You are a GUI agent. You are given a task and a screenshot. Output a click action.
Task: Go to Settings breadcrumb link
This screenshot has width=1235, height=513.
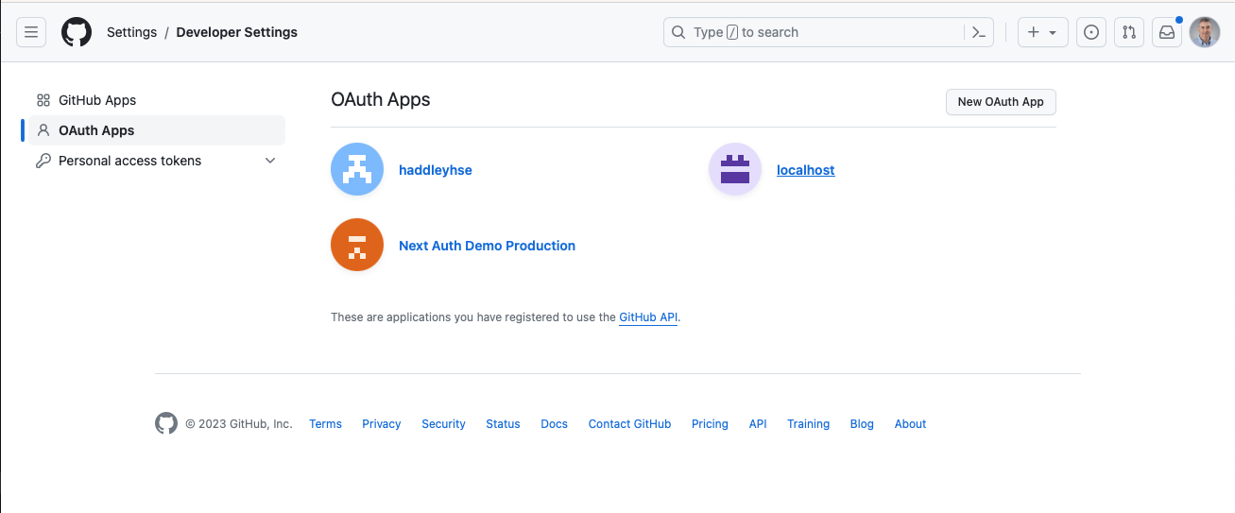point(131,32)
